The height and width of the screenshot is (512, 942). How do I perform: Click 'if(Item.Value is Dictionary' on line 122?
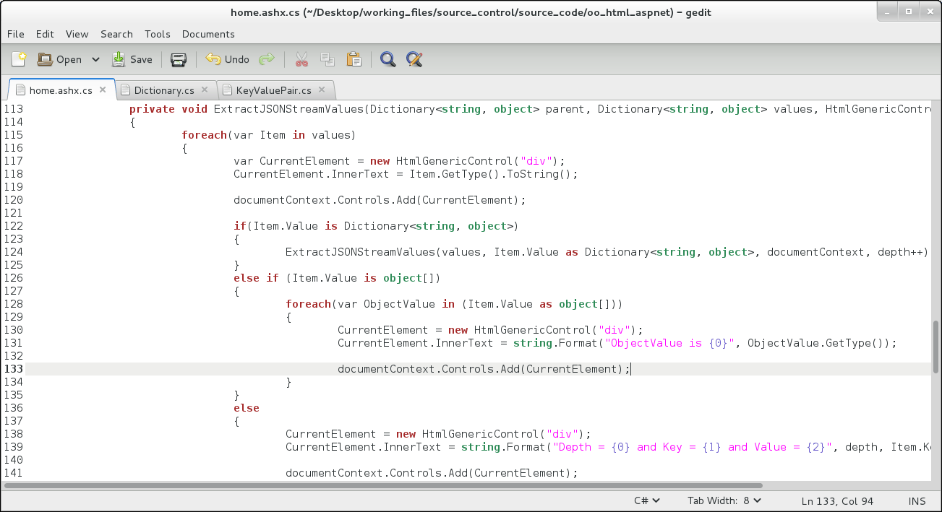point(321,226)
